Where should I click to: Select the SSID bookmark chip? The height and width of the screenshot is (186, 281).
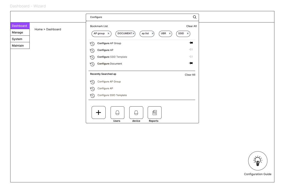coord(183,34)
